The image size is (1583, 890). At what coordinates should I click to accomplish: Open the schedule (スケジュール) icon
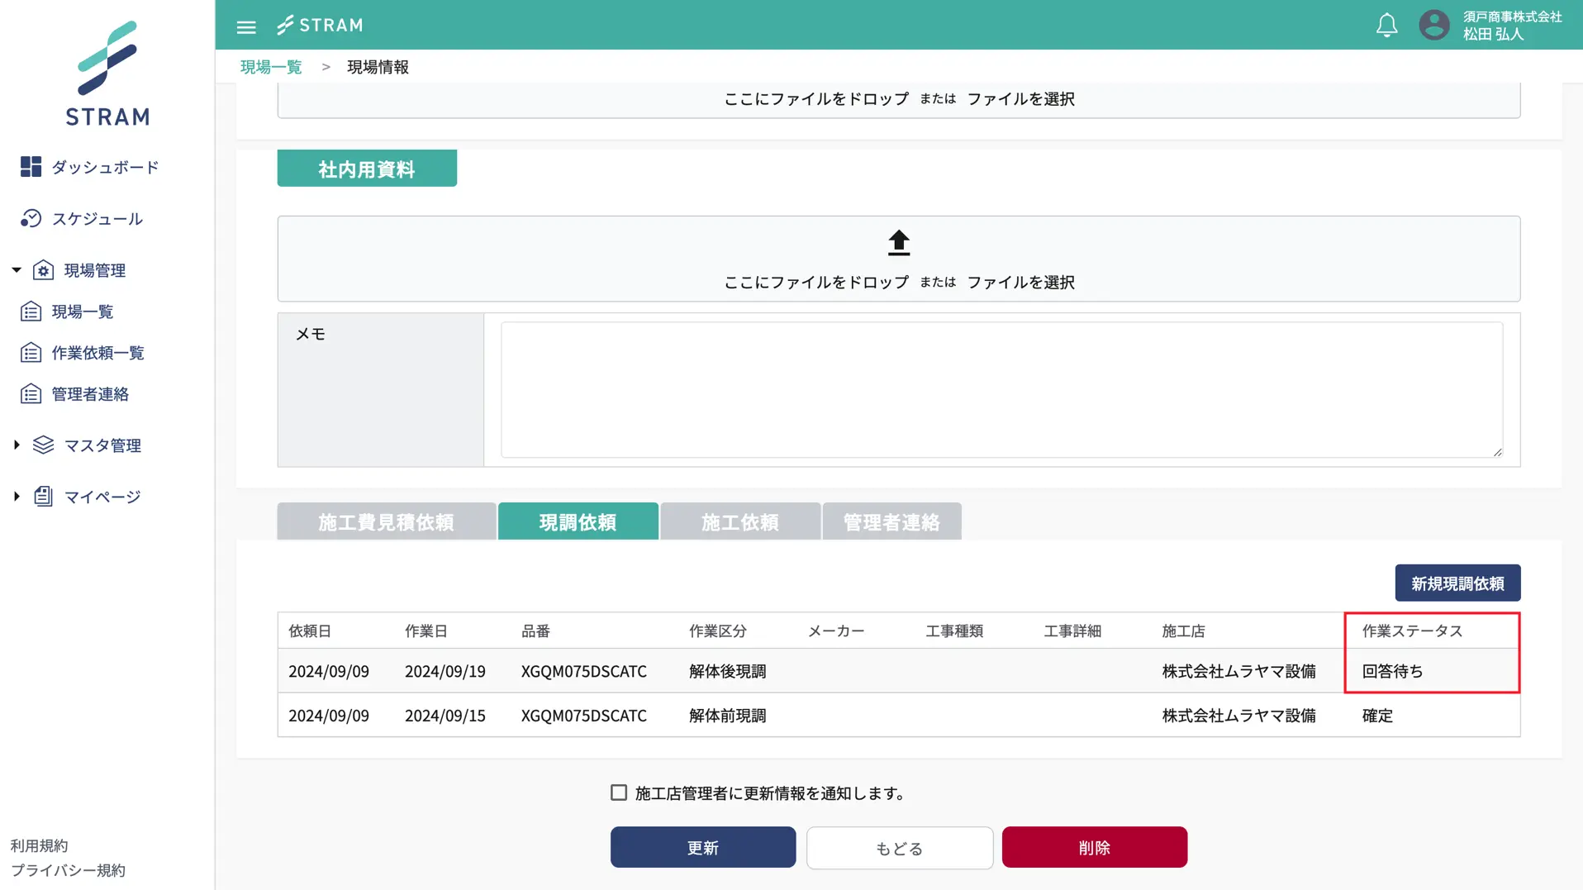coord(31,218)
